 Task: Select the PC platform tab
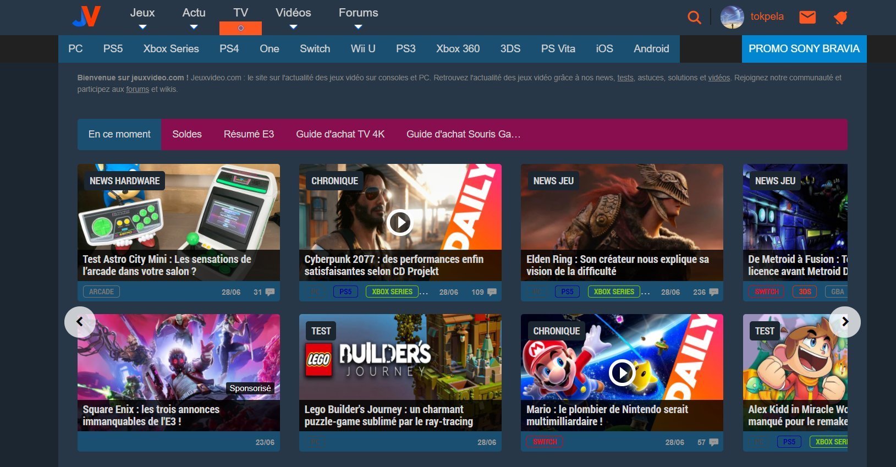(x=75, y=49)
